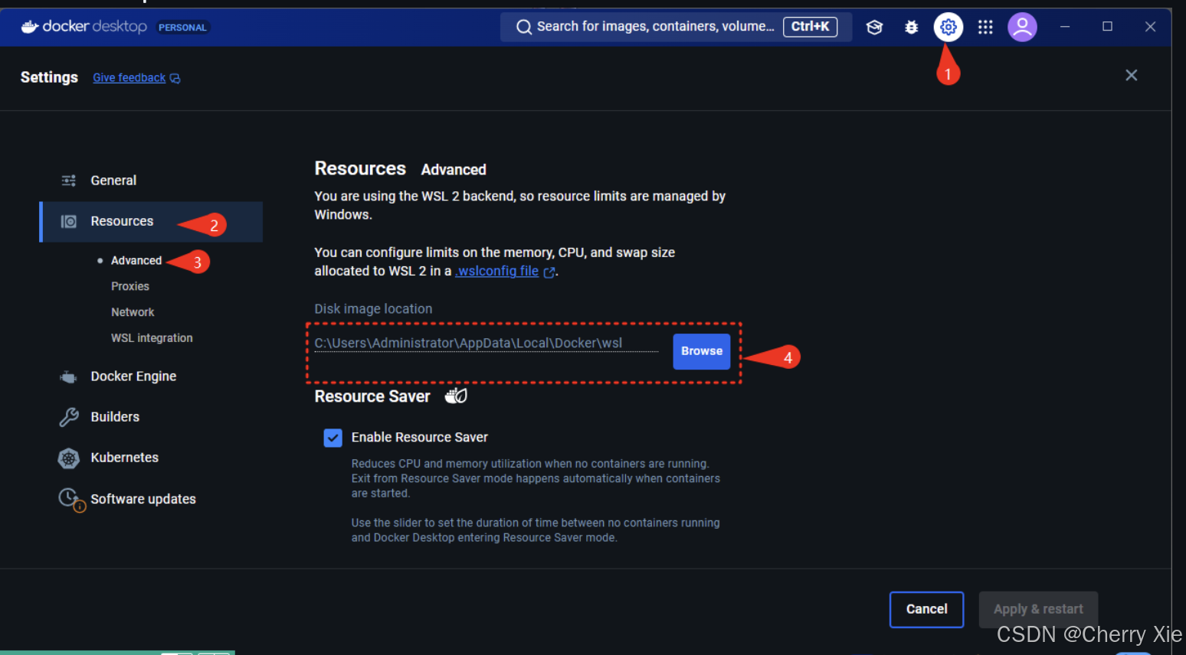
Task: Click the Resource Saver heading
Action: coord(372,396)
